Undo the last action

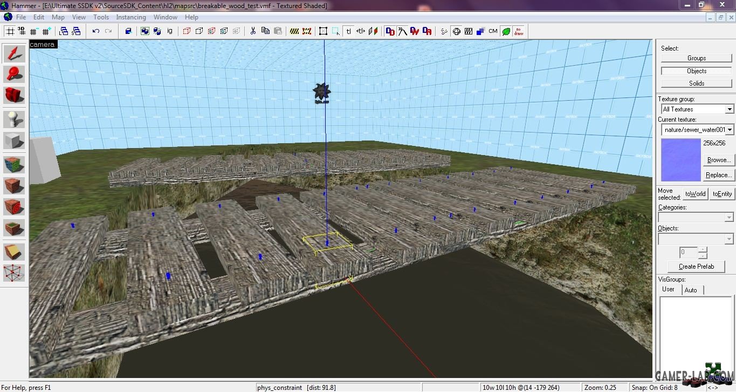[x=96, y=31]
